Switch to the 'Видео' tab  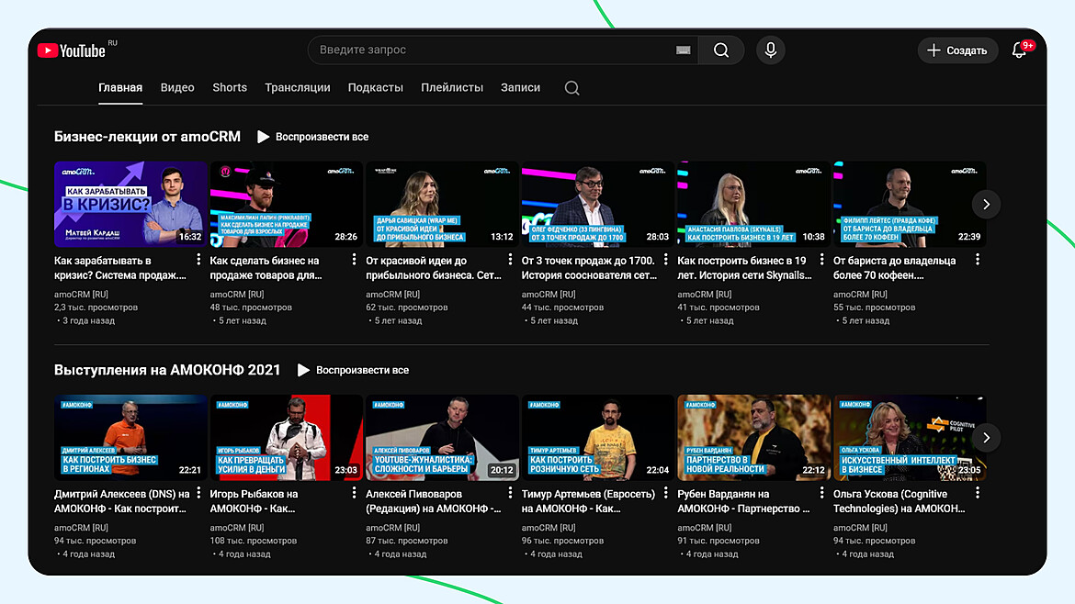(176, 87)
